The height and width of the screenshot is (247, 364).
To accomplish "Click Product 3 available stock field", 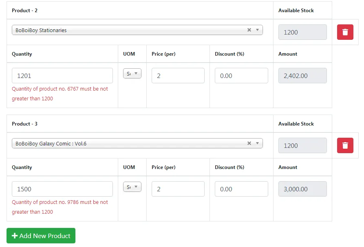I will [302, 145].
